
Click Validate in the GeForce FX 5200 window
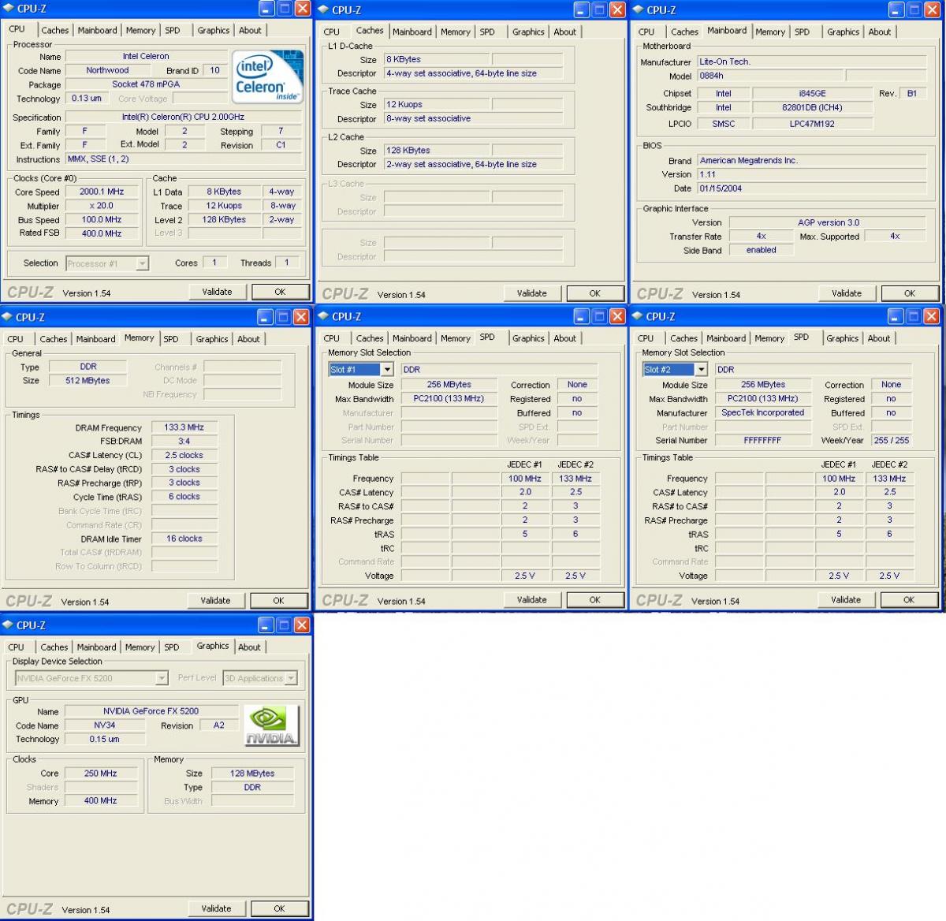tap(217, 908)
